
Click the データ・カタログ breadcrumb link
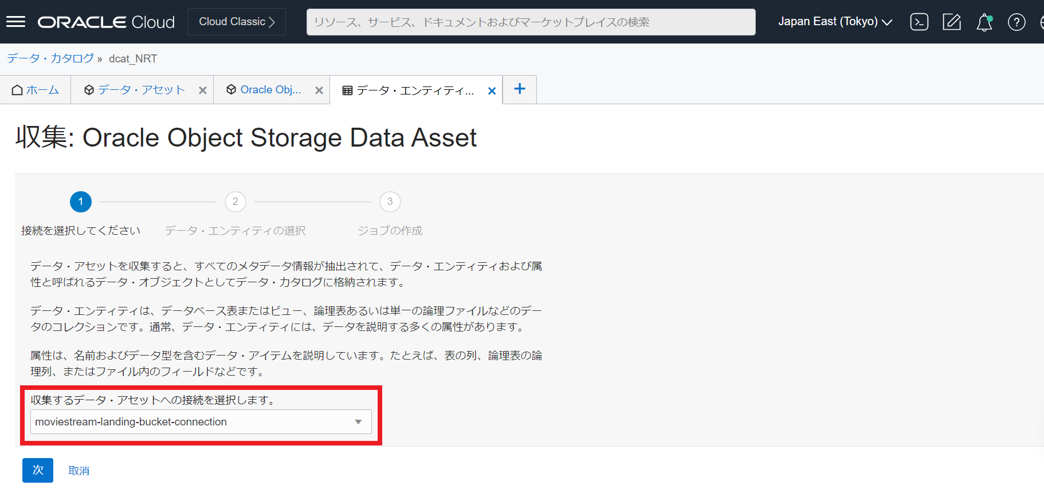click(x=50, y=58)
